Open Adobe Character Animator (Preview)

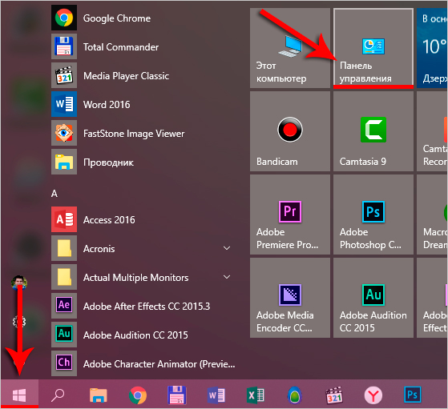143,363
